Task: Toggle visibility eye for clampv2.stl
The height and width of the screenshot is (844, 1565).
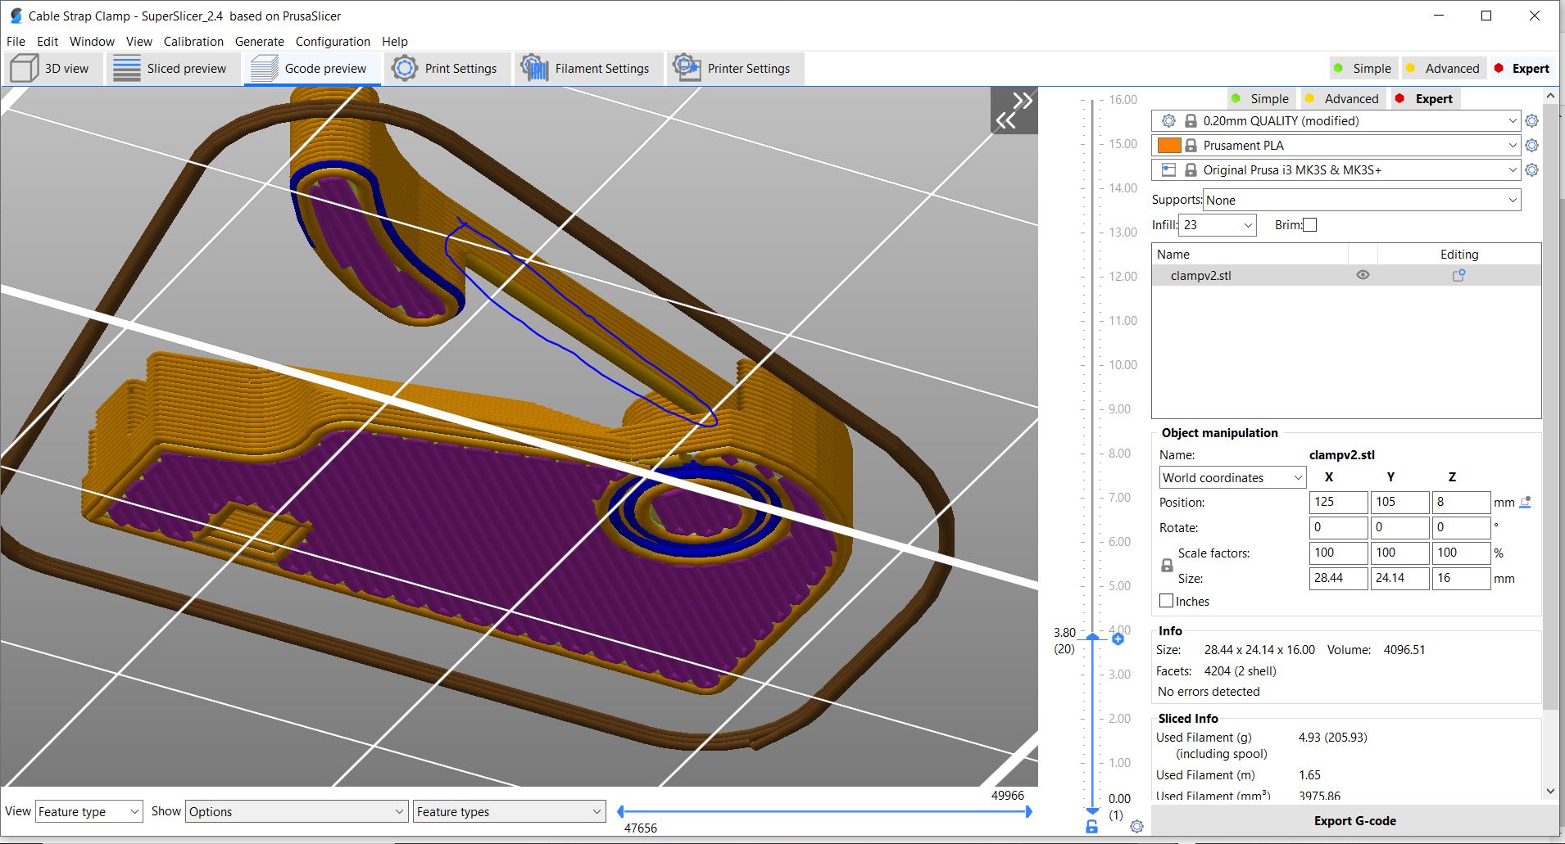Action: pos(1363,275)
